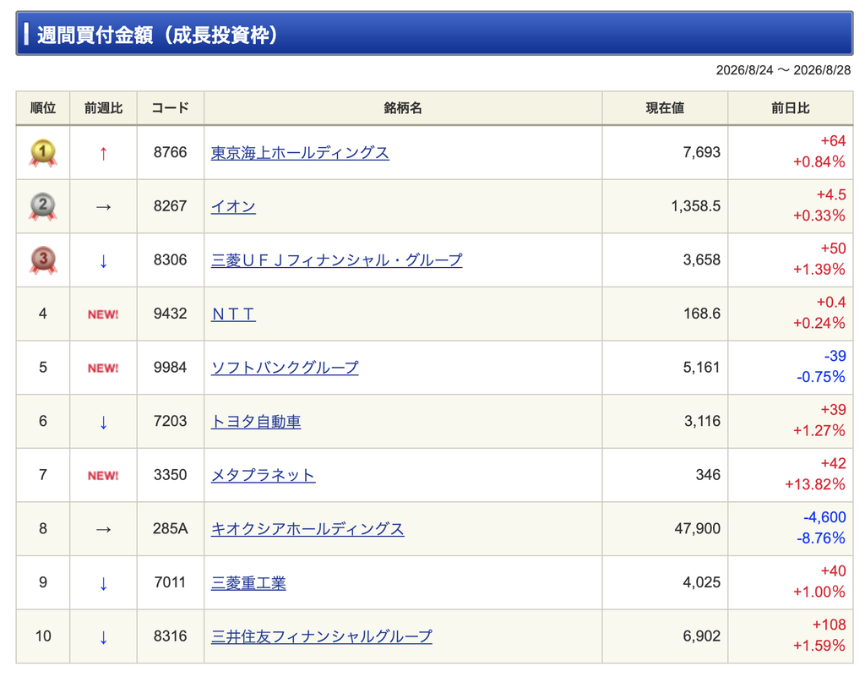865x677 pixels.
Task: Click current price 3,658
Action: (702, 259)
